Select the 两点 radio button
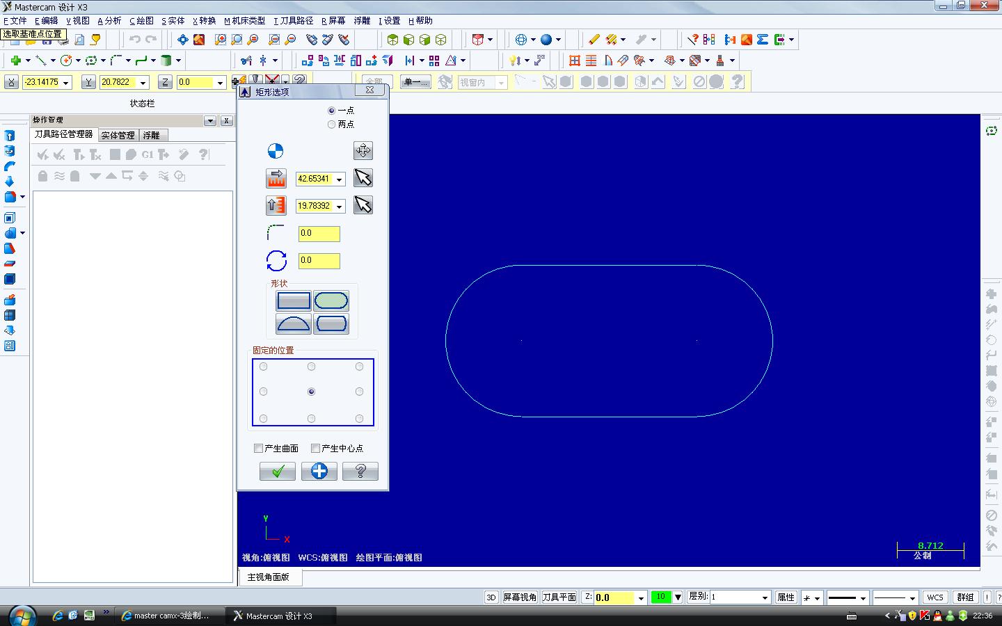The image size is (1002, 626). tap(331, 125)
